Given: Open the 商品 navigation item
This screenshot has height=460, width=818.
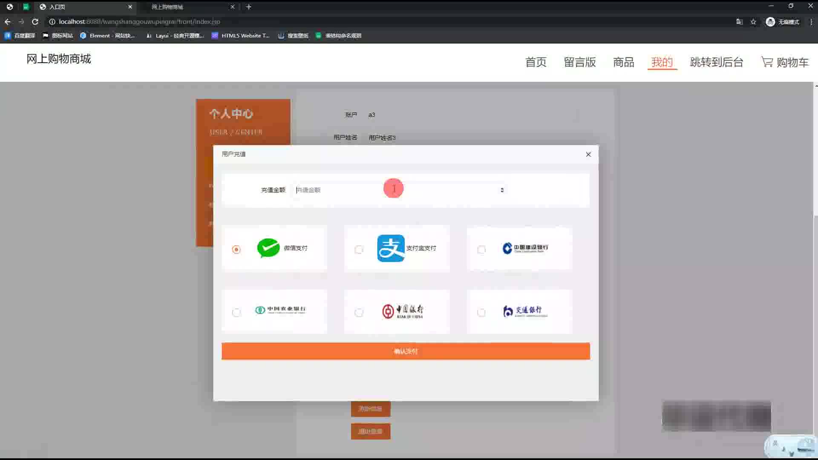Looking at the screenshot, I should [624, 62].
